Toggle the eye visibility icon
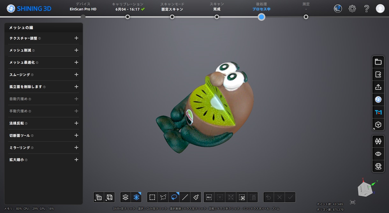389x213 pixels. coord(378,154)
